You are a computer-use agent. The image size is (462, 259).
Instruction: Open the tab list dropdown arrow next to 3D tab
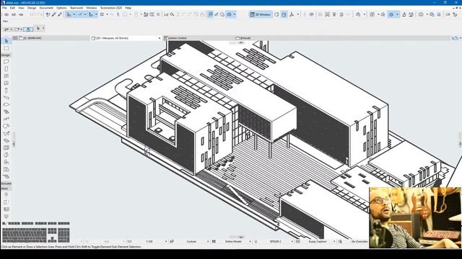[160, 38]
